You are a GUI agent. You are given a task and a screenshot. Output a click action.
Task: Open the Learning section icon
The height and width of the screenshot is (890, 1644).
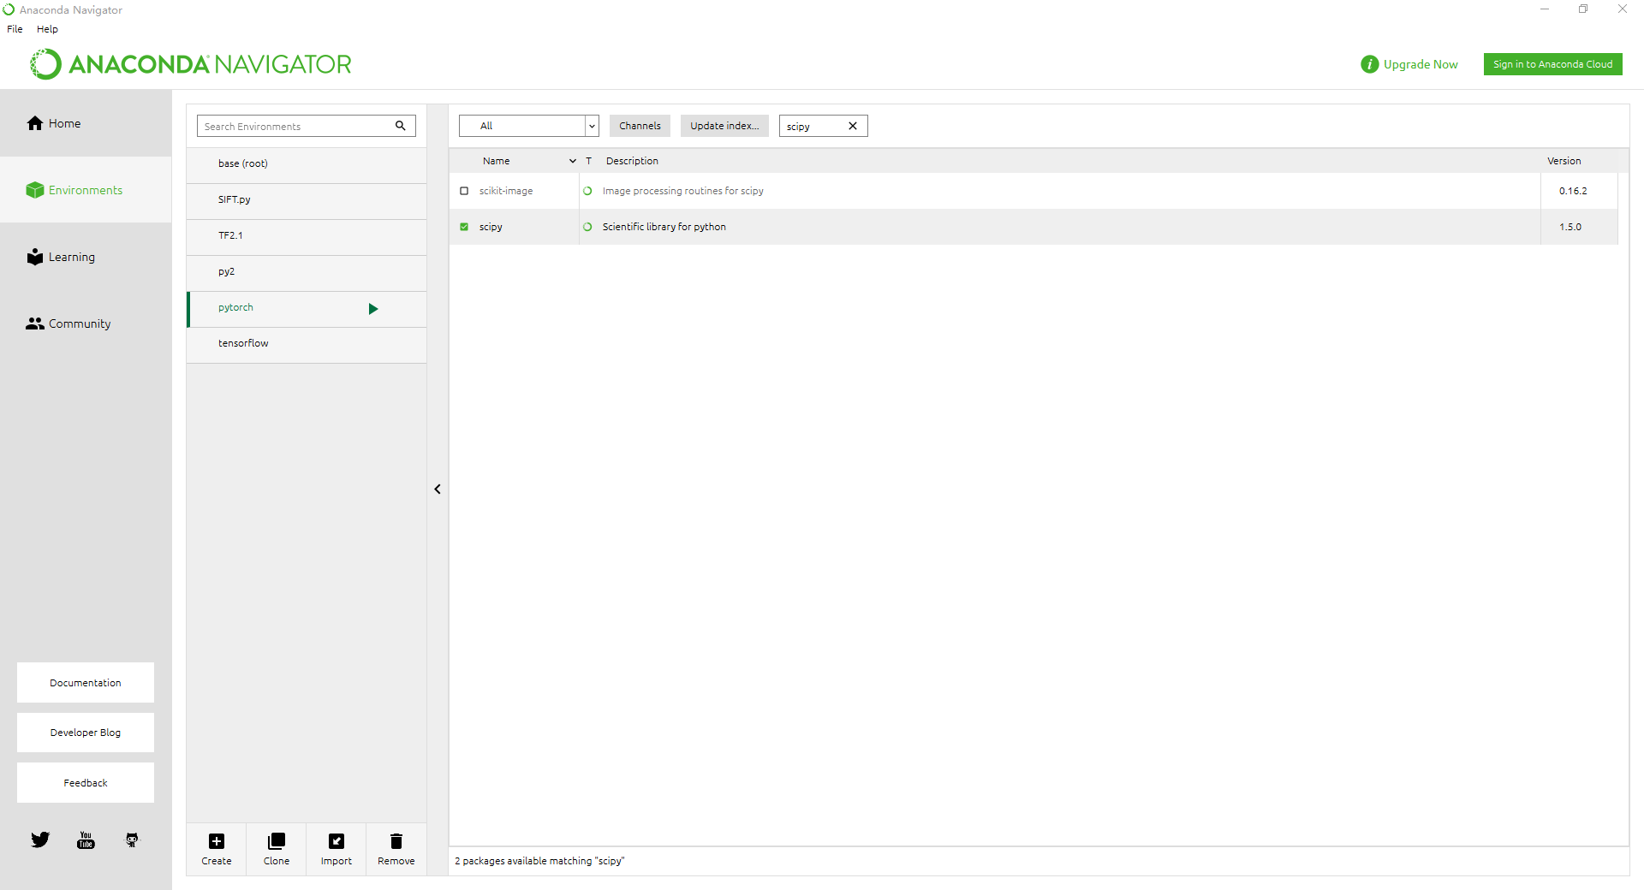click(34, 257)
